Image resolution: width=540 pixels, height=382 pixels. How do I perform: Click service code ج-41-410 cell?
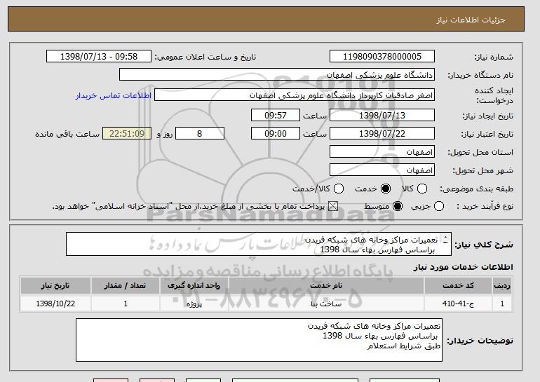pyautogui.click(x=458, y=303)
